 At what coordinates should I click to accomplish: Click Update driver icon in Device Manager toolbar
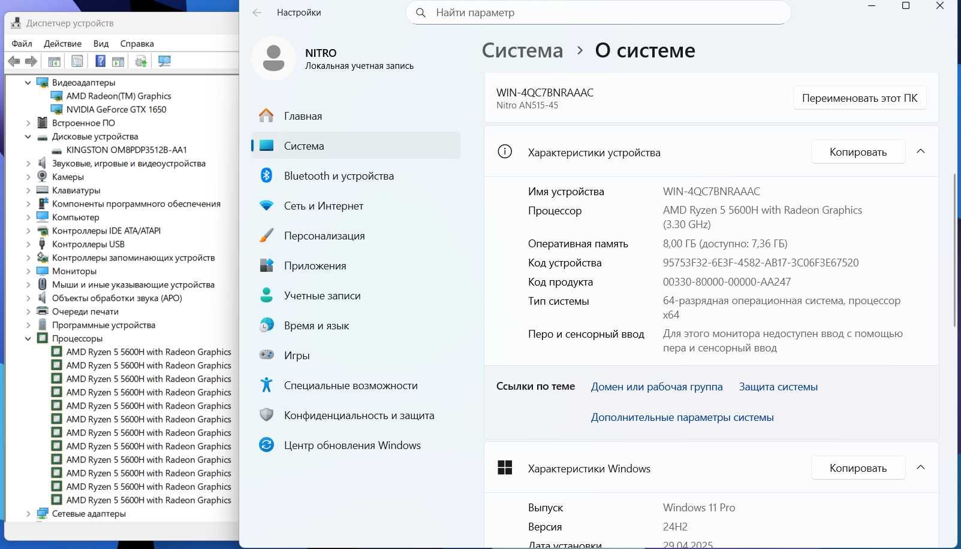(x=141, y=61)
